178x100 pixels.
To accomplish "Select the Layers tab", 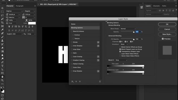I will (148, 6).
